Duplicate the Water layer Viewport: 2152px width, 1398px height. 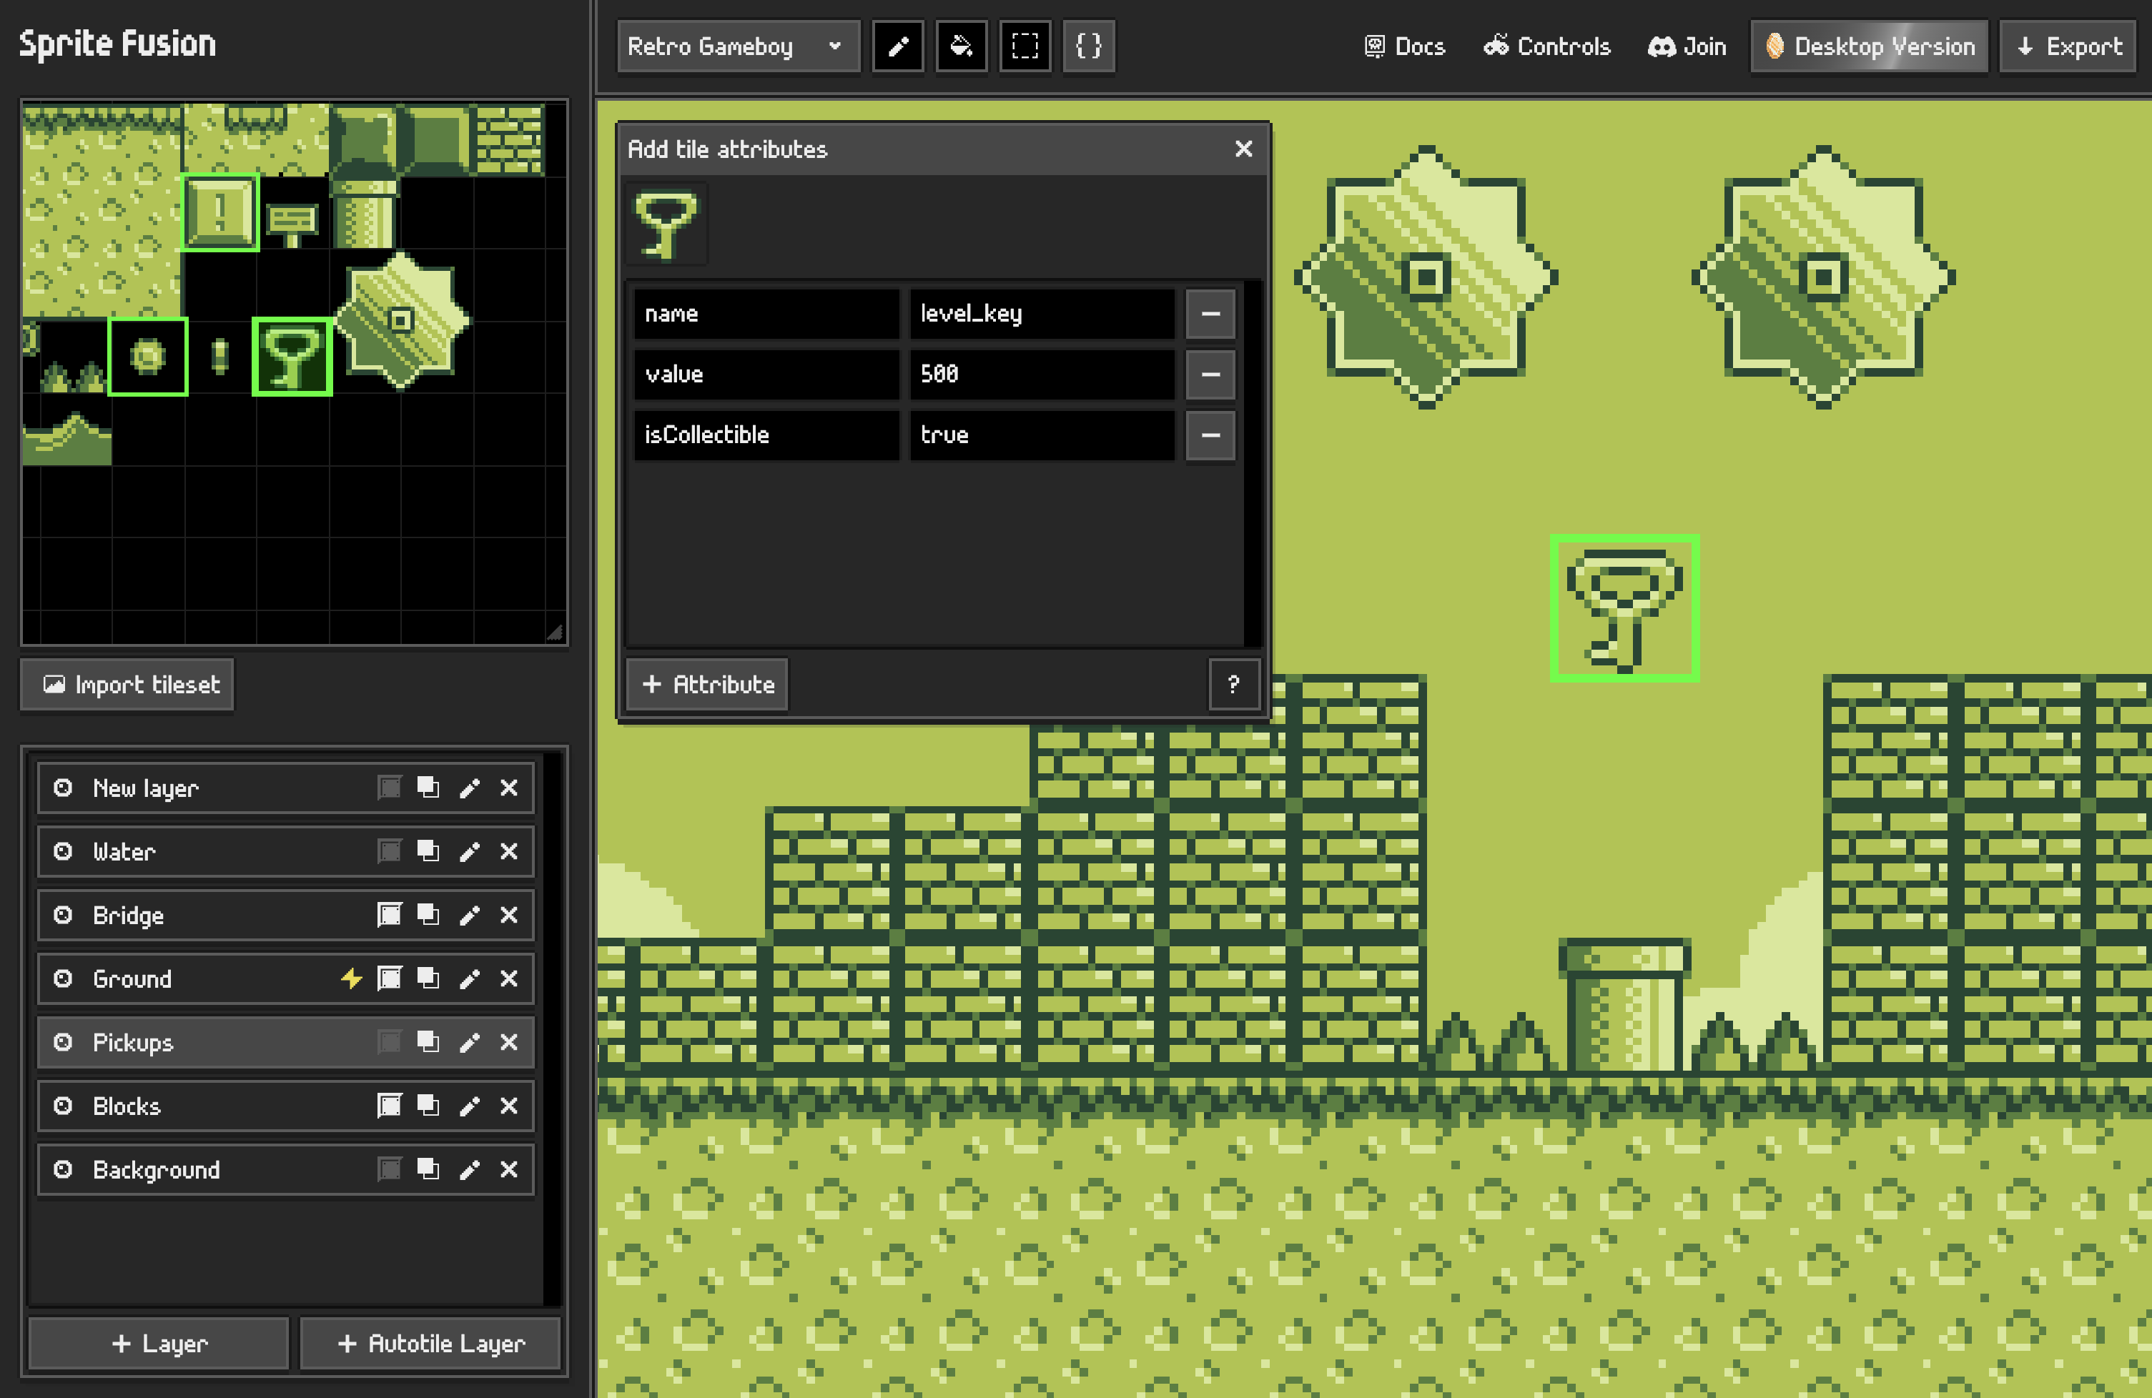[x=428, y=851]
